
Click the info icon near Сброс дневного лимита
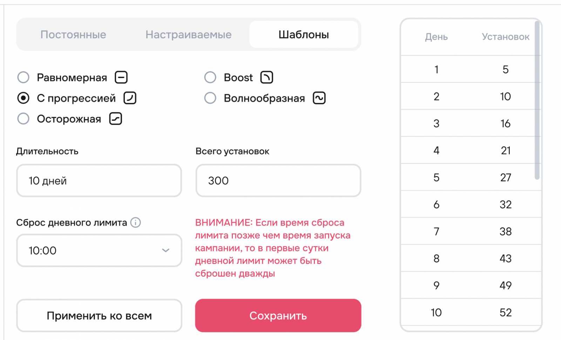136,222
